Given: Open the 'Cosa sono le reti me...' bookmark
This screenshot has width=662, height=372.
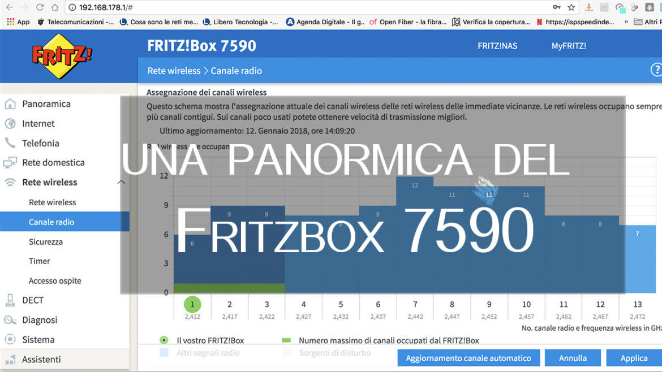Looking at the screenshot, I should tap(159, 22).
